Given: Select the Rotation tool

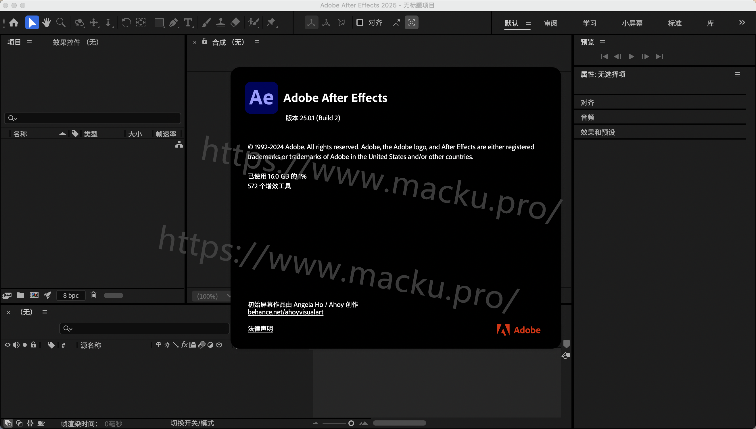Looking at the screenshot, I should [x=126, y=23].
